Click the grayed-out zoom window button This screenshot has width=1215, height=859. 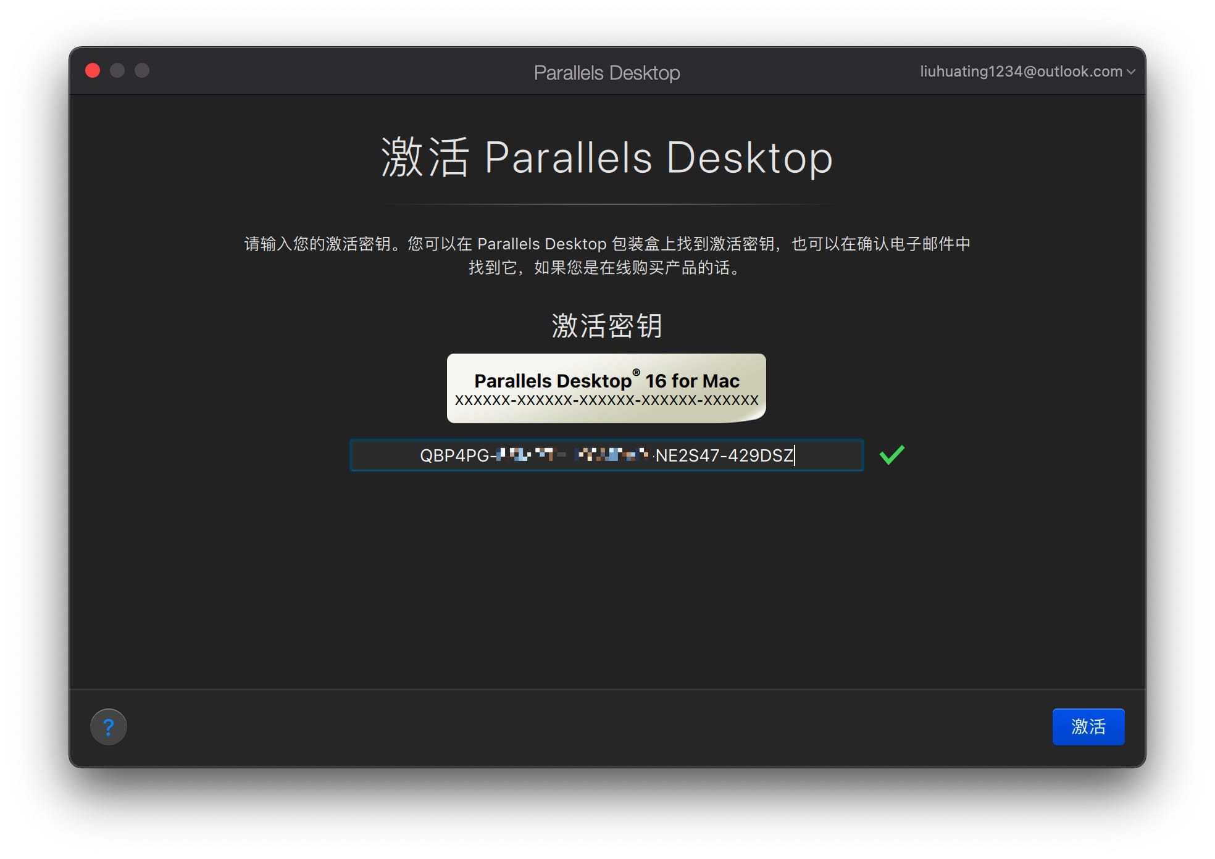(x=142, y=70)
